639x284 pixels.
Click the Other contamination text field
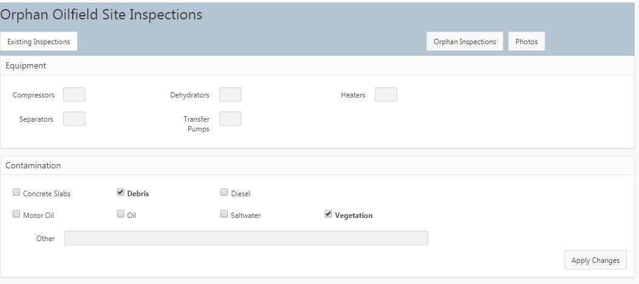[246, 238]
